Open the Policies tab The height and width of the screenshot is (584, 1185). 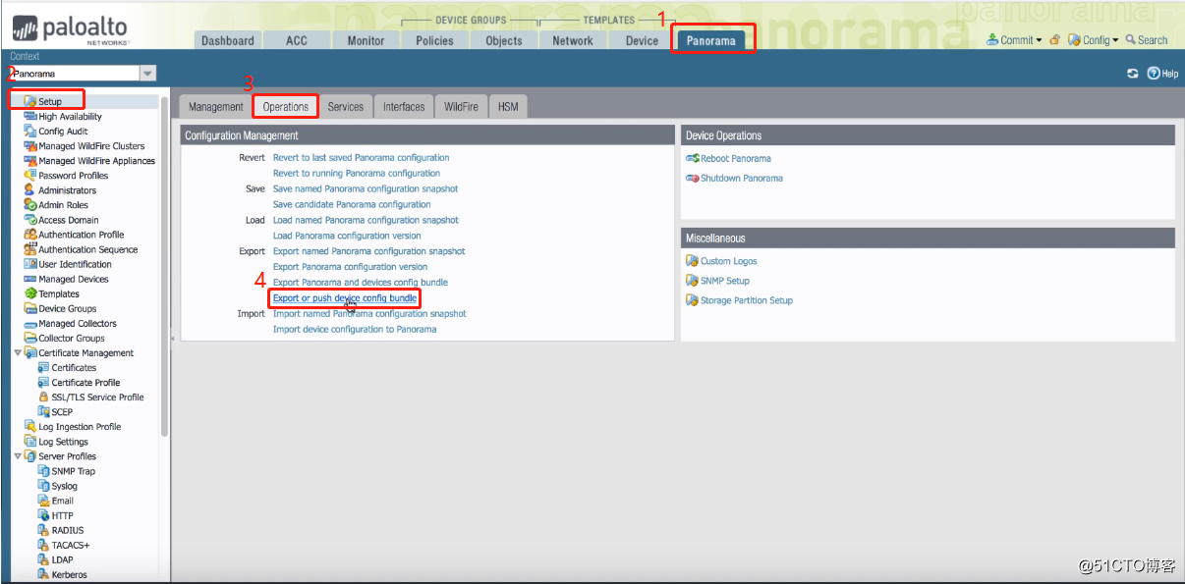[x=434, y=40]
